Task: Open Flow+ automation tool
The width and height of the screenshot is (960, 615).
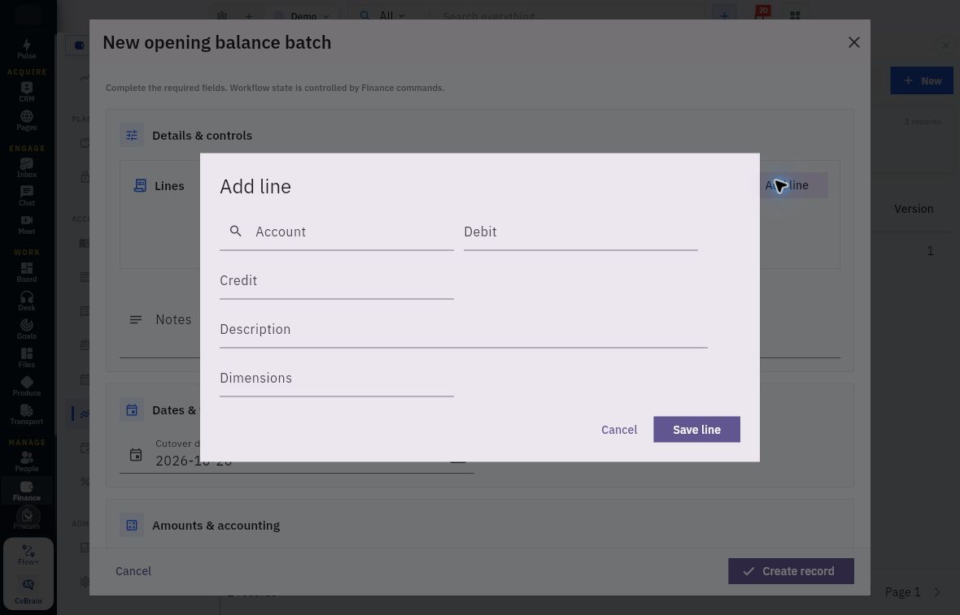Action: pos(28,555)
